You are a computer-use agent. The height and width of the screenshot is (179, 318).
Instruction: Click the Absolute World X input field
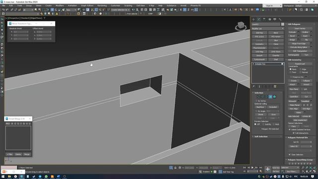point(21,32)
